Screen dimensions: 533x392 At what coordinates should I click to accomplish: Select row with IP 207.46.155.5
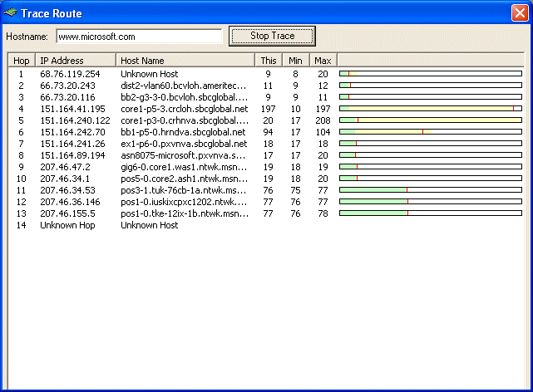(x=70, y=213)
